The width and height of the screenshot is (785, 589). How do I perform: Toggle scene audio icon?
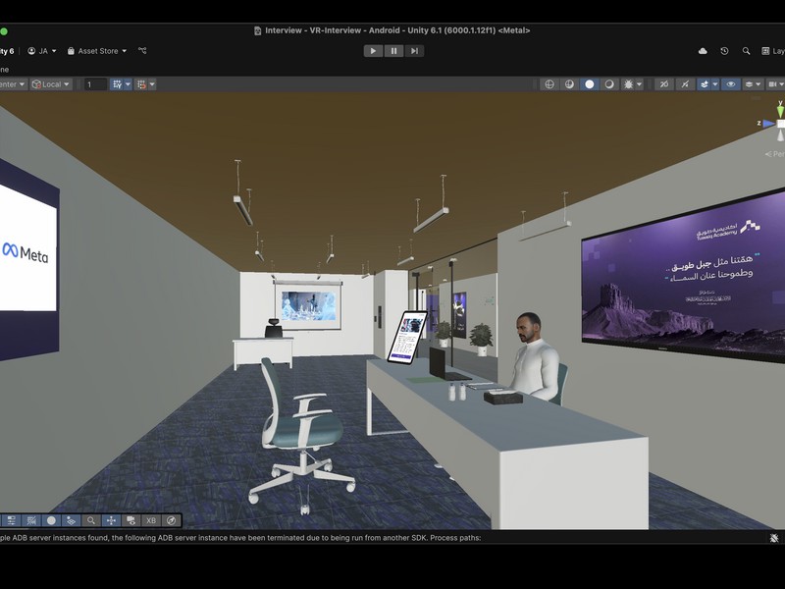coord(685,84)
